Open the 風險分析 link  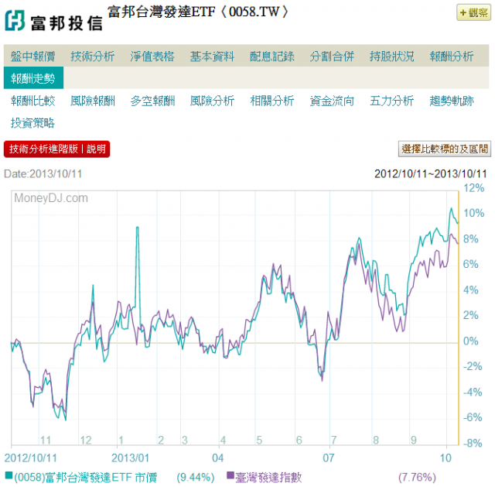tap(212, 101)
